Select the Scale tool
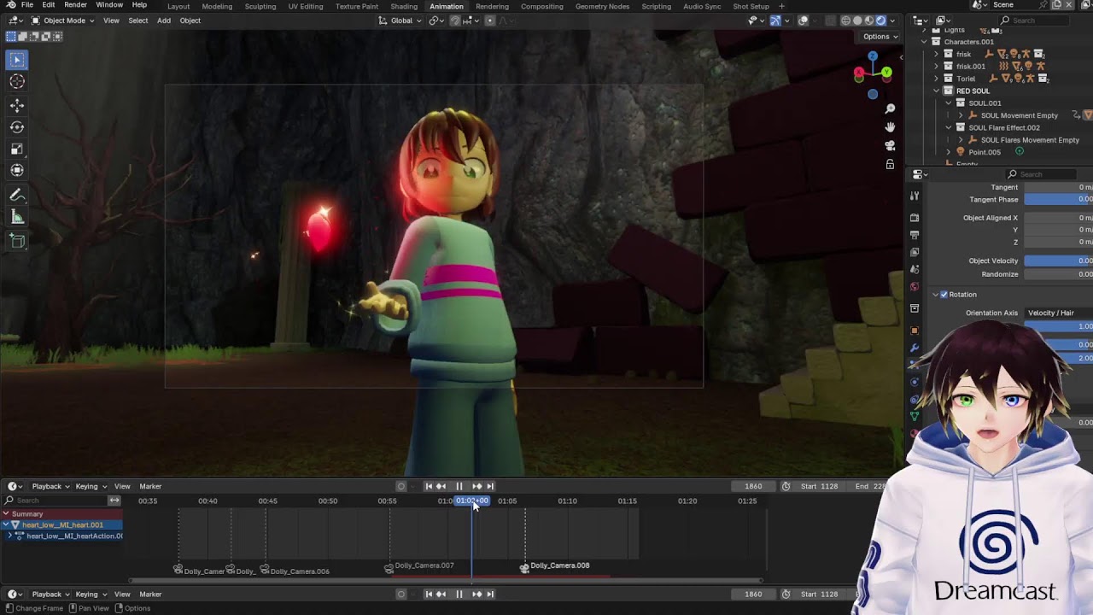The height and width of the screenshot is (615, 1093). click(17, 149)
